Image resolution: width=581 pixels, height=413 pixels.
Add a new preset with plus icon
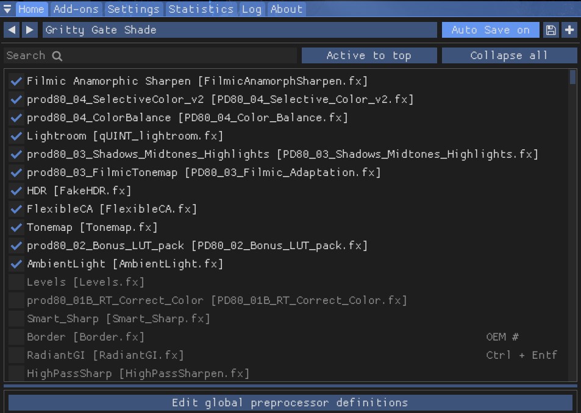569,30
